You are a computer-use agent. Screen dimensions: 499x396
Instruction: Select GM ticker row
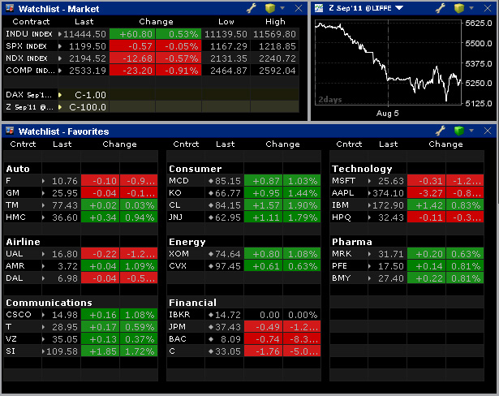(80, 193)
